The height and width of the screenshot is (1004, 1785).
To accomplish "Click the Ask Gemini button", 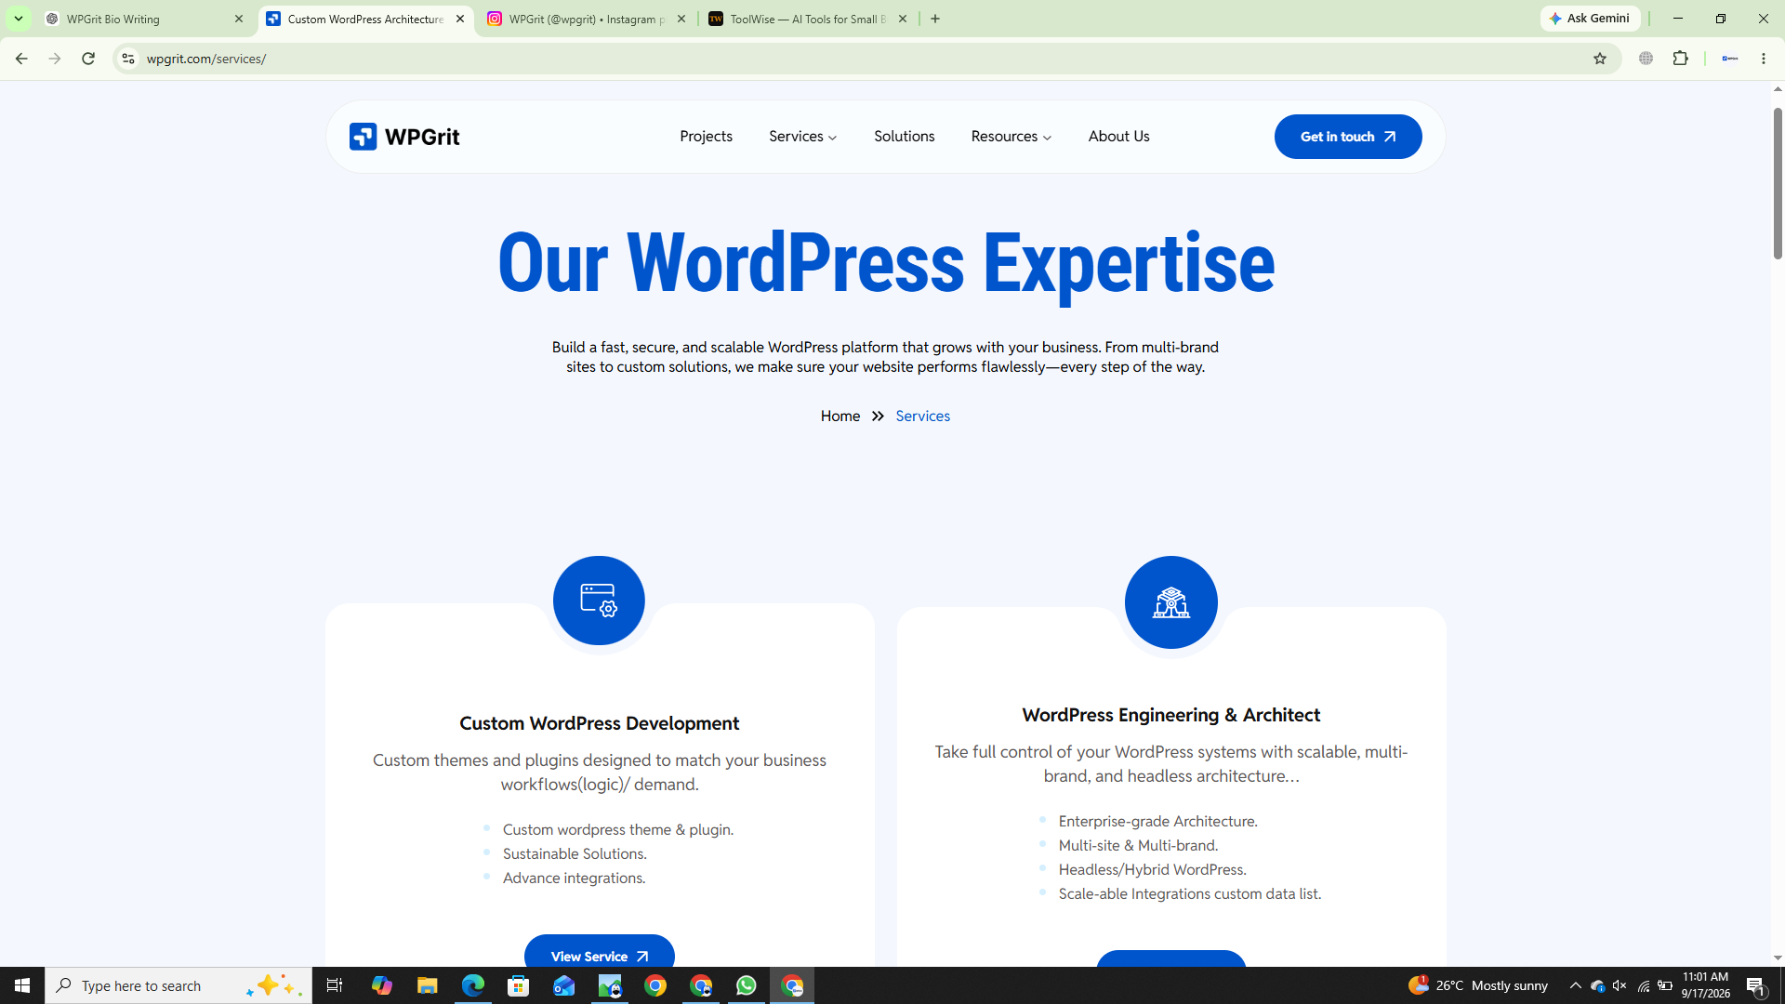I will coord(1590,19).
